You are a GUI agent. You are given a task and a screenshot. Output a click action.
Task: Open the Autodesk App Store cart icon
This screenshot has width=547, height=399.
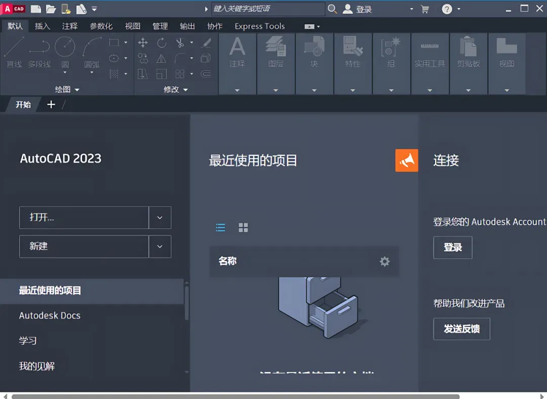click(x=425, y=9)
